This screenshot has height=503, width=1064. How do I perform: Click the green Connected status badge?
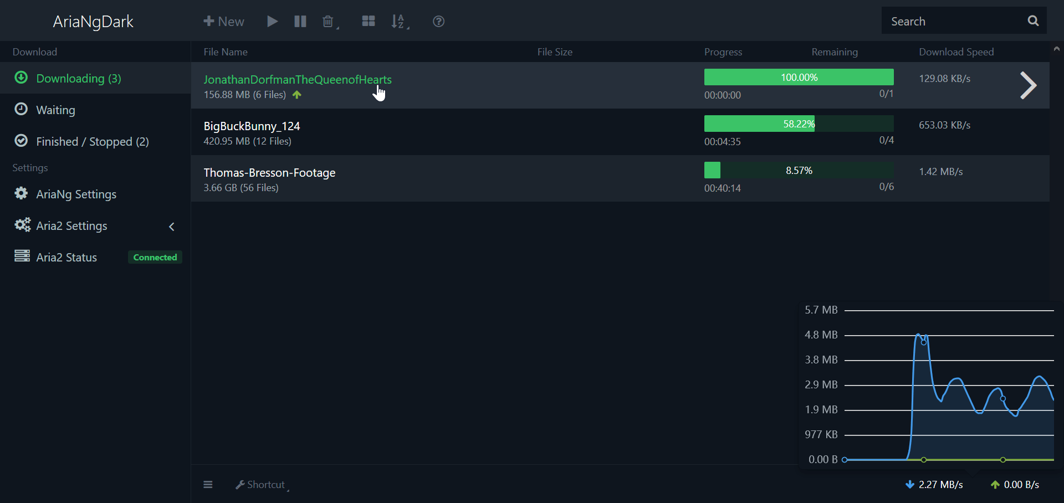(x=155, y=257)
